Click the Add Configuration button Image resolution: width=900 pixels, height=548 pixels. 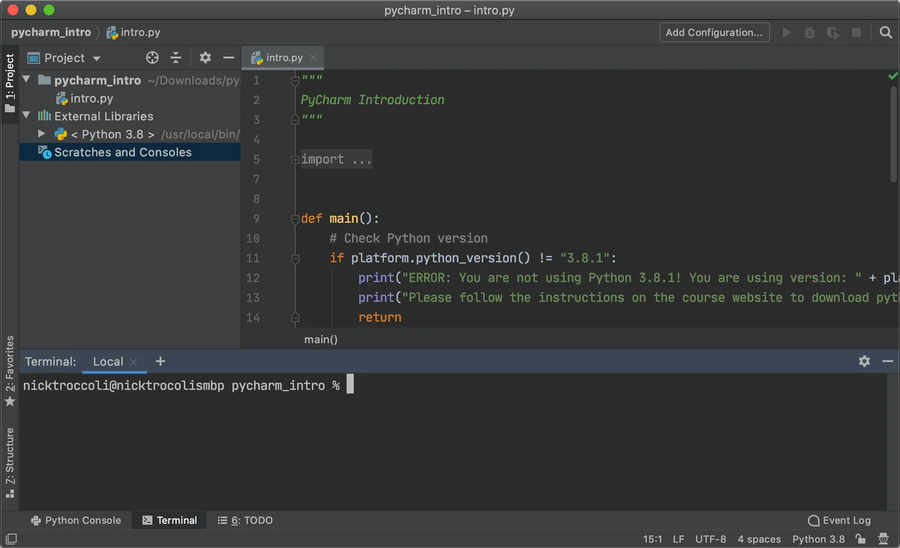(x=714, y=33)
